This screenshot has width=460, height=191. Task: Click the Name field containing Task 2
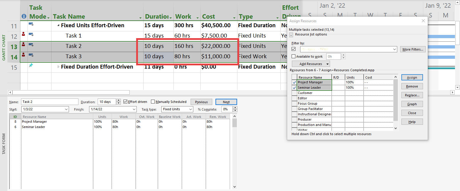pyautogui.click(x=50, y=102)
